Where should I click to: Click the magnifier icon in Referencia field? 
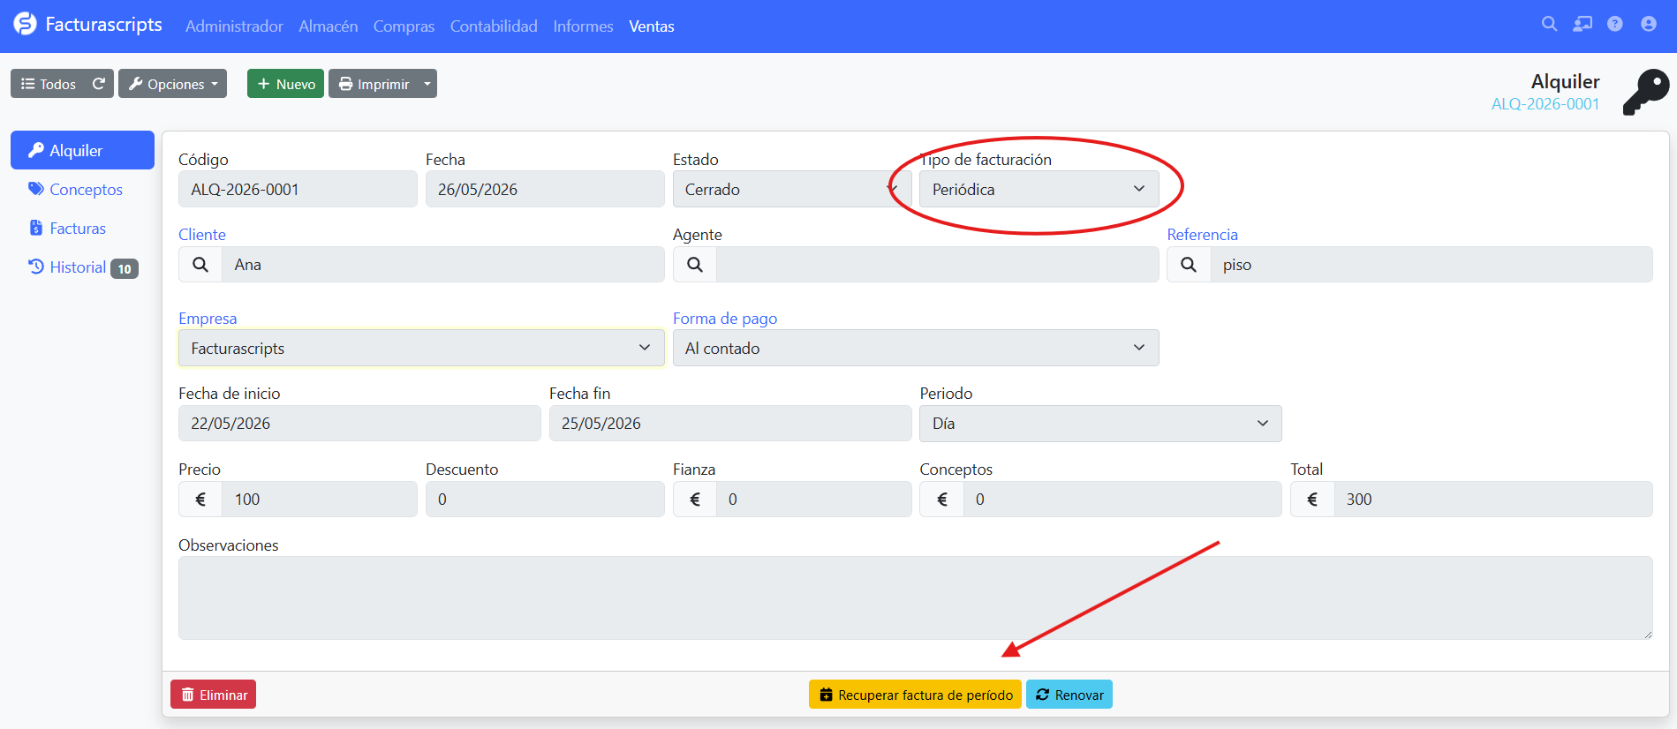click(x=1189, y=265)
